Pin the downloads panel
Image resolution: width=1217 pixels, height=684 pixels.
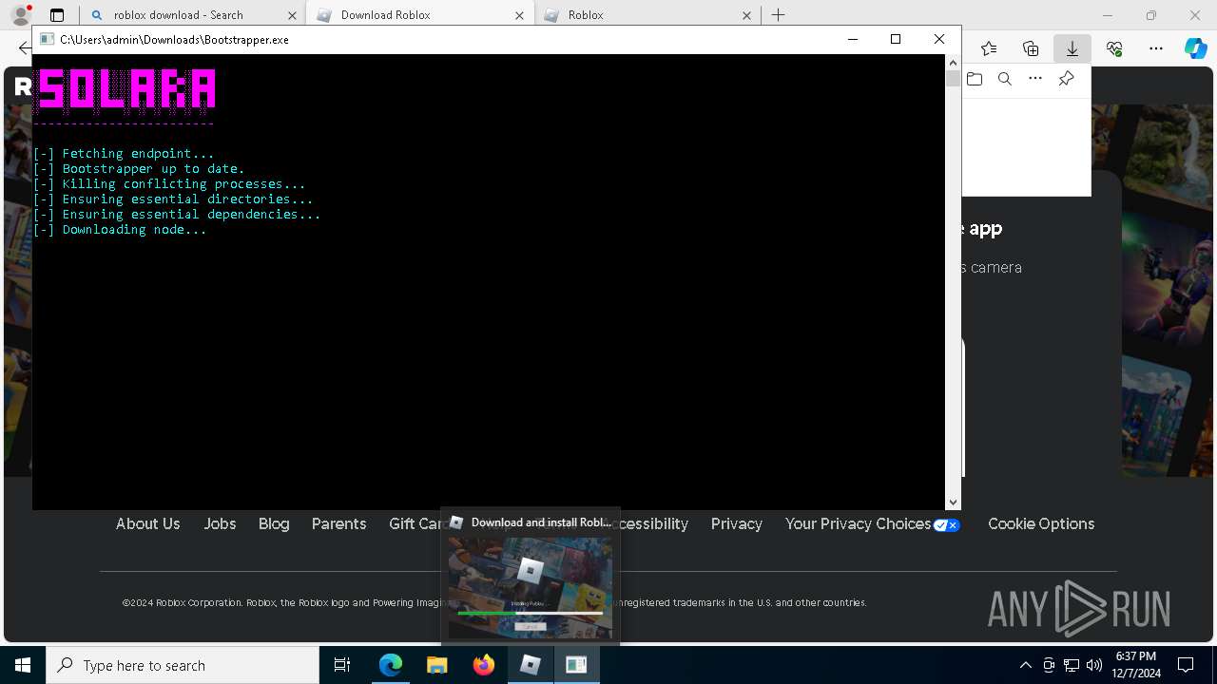click(x=1066, y=79)
